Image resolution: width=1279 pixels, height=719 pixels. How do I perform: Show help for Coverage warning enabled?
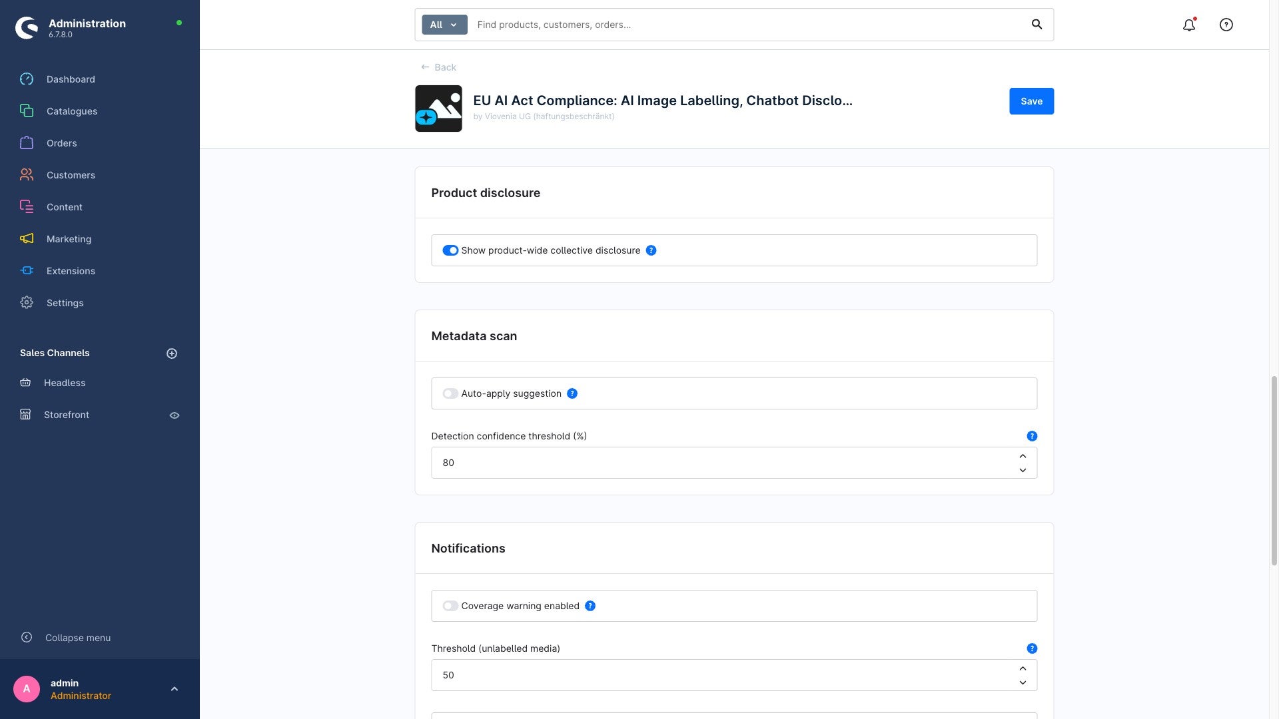pos(590,606)
